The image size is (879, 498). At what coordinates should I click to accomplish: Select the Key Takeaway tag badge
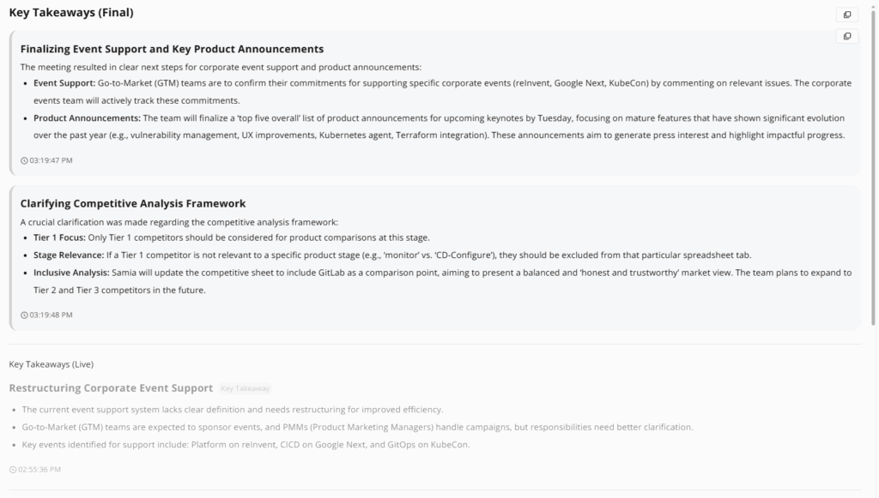coord(245,387)
